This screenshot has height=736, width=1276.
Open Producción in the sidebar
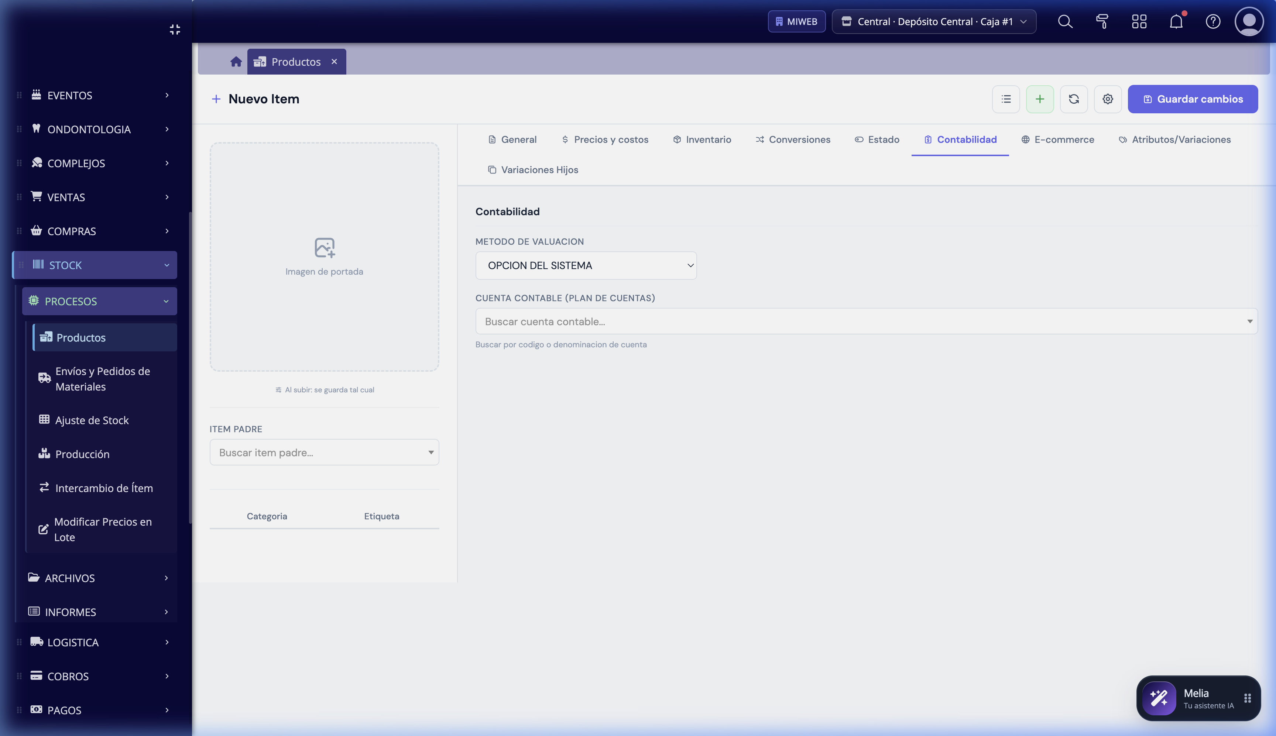[x=105, y=454]
